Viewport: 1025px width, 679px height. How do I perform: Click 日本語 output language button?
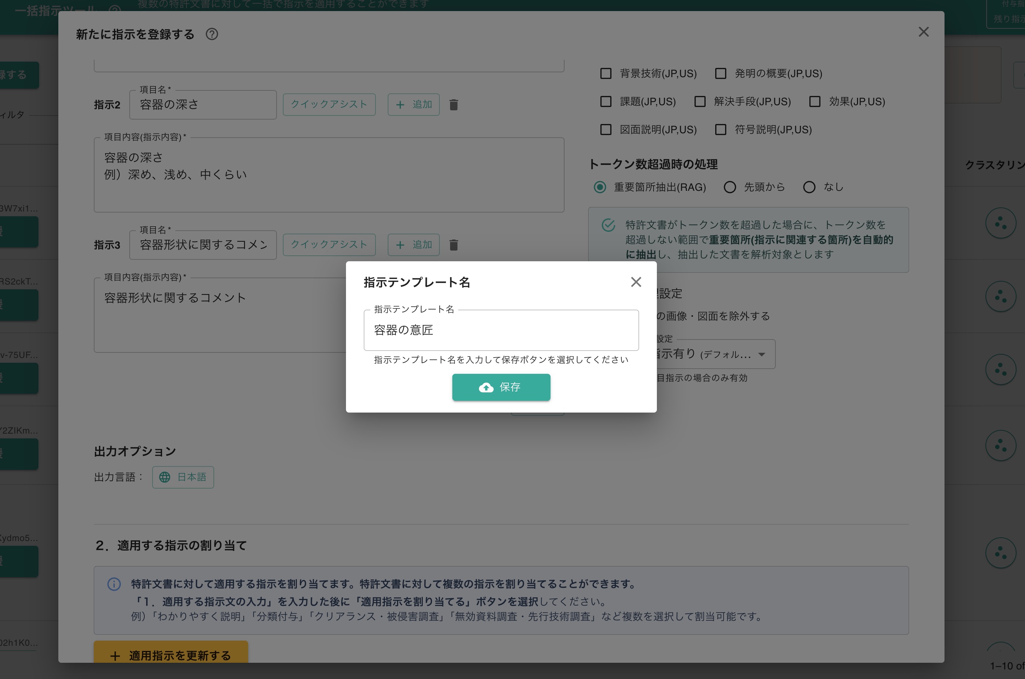point(183,477)
